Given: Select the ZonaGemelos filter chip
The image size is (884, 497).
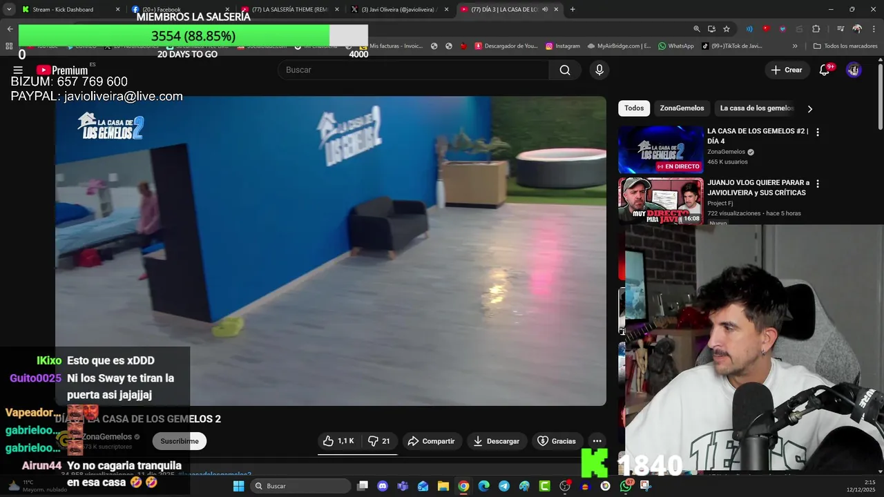Looking at the screenshot, I should [x=682, y=108].
